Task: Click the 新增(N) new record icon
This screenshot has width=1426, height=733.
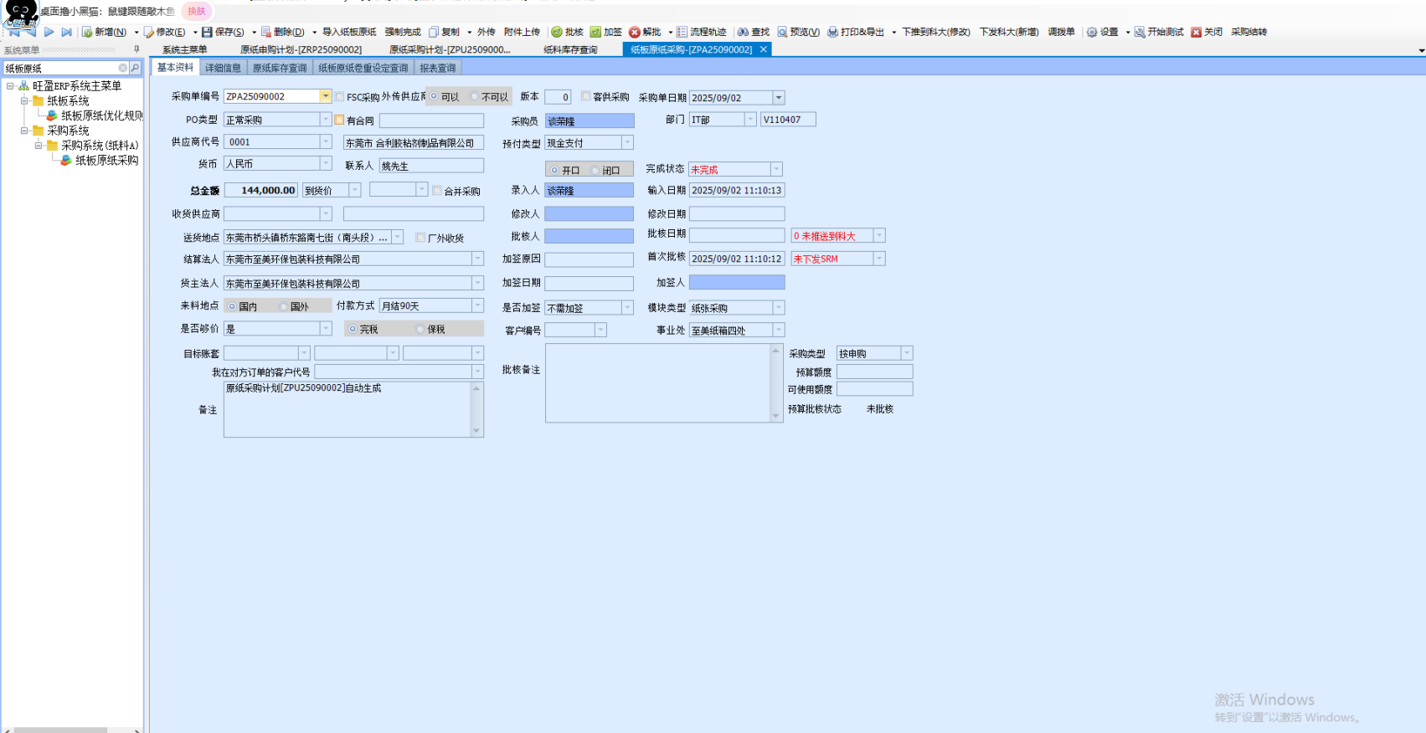Action: 87,32
